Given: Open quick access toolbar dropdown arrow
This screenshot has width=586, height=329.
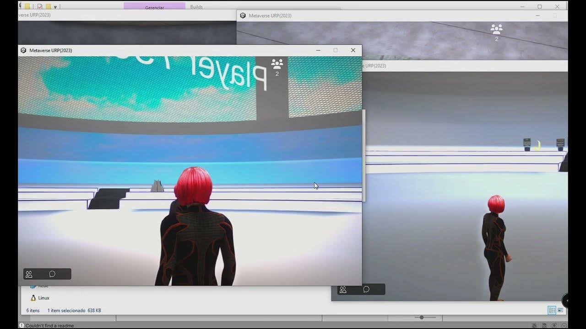Looking at the screenshot, I should [55, 7].
